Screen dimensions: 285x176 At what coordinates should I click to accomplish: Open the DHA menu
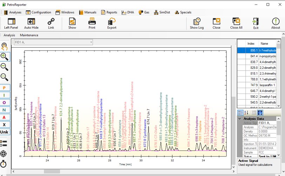pyautogui.click(x=128, y=12)
